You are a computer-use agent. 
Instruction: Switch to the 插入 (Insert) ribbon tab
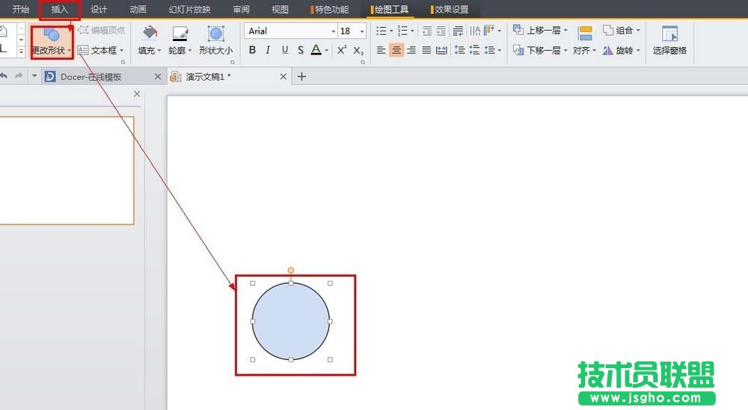59,10
